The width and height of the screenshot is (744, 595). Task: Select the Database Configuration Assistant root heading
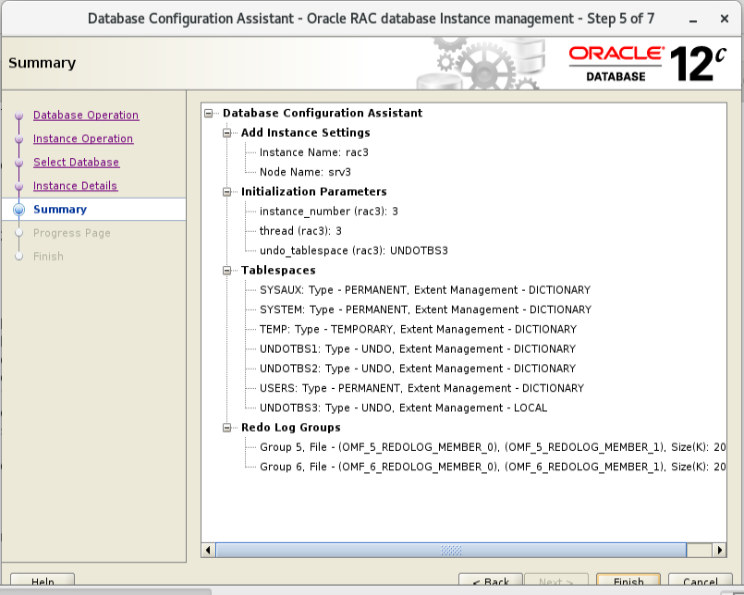click(x=323, y=114)
